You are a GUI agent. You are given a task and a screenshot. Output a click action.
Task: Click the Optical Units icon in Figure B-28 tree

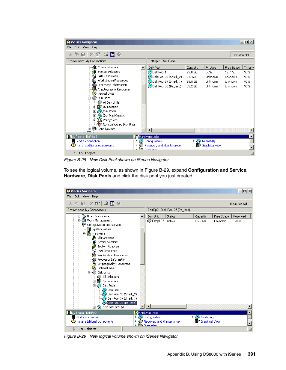tap(94, 93)
